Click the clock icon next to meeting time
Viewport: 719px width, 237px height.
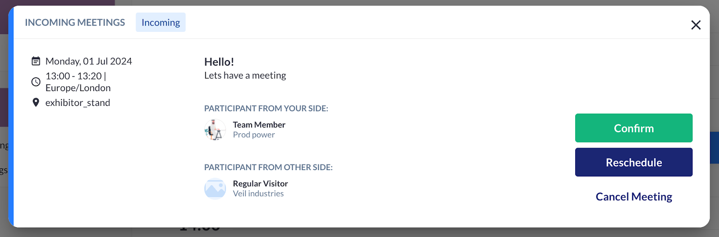[36, 82]
